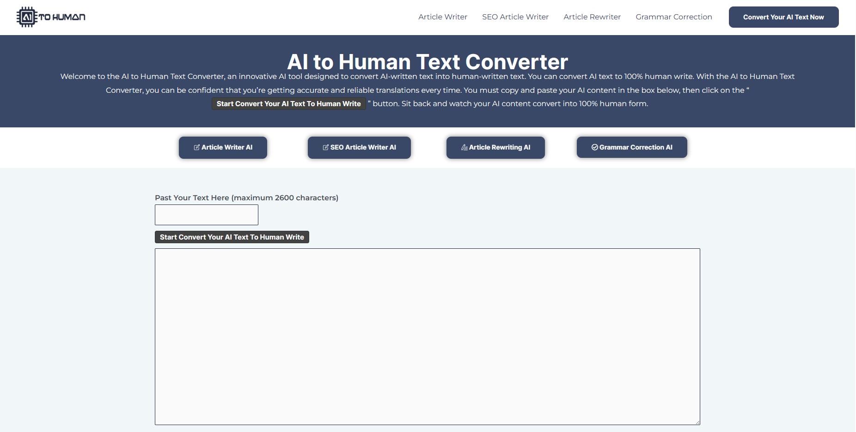The image size is (856, 432).
Task: Click the TO HUMAN logo text
Action: 62,17
